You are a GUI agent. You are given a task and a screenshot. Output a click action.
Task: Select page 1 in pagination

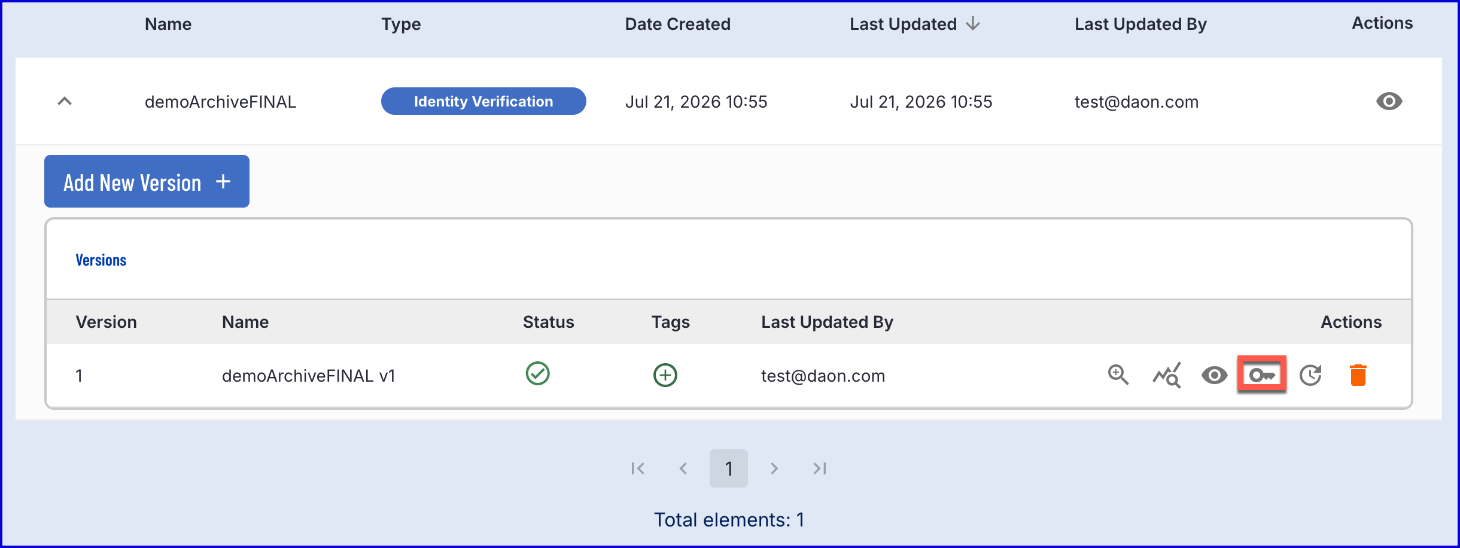coord(728,468)
